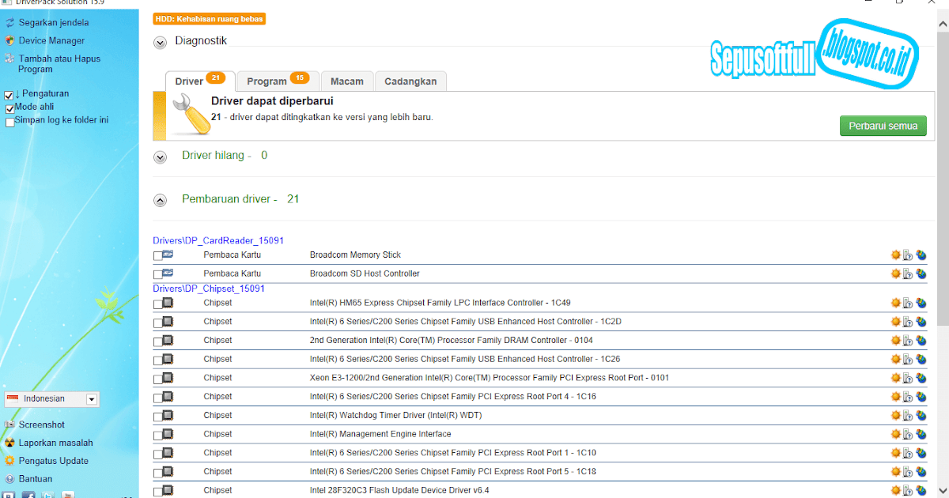Click the gear icon beside Pengatus Update
Screen dimensions: 949x498
pyautogui.click(x=9, y=461)
